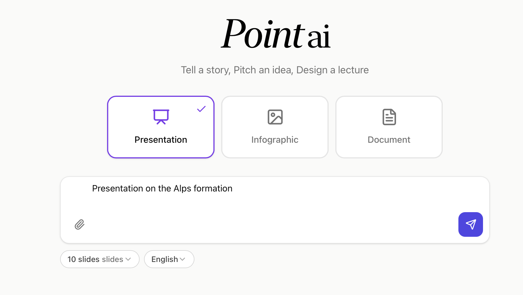523x295 pixels.
Task: Deselect the highlighted Presentation option
Action: (161, 127)
